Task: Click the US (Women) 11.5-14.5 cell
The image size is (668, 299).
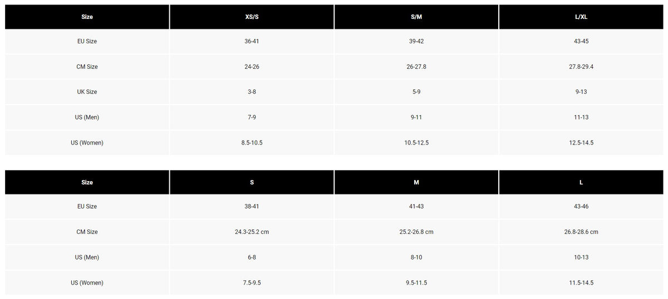Action: 581,283
